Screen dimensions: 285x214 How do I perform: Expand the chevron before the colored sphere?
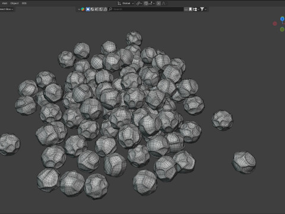(79, 10)
